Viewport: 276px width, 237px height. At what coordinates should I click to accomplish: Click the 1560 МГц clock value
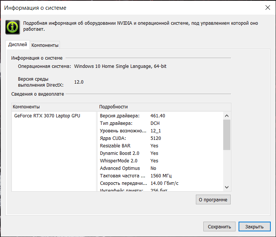[x=161, y=176]
